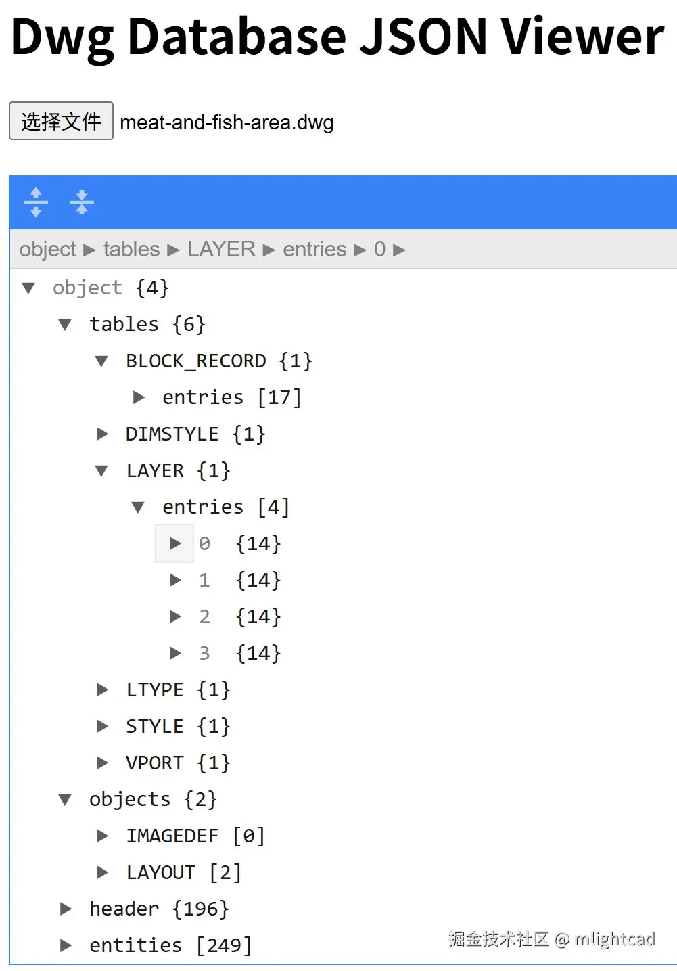Click the arrow icon next to VPORT
677x971 pixels.
[x=101, y=763]
